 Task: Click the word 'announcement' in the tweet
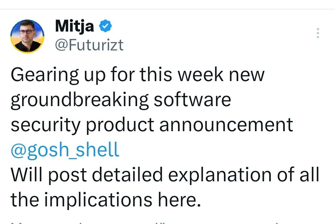(x=226, y=125)
